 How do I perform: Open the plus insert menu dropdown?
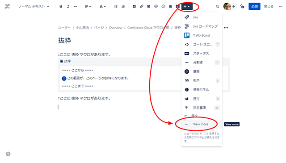click(x=187, y=6)
